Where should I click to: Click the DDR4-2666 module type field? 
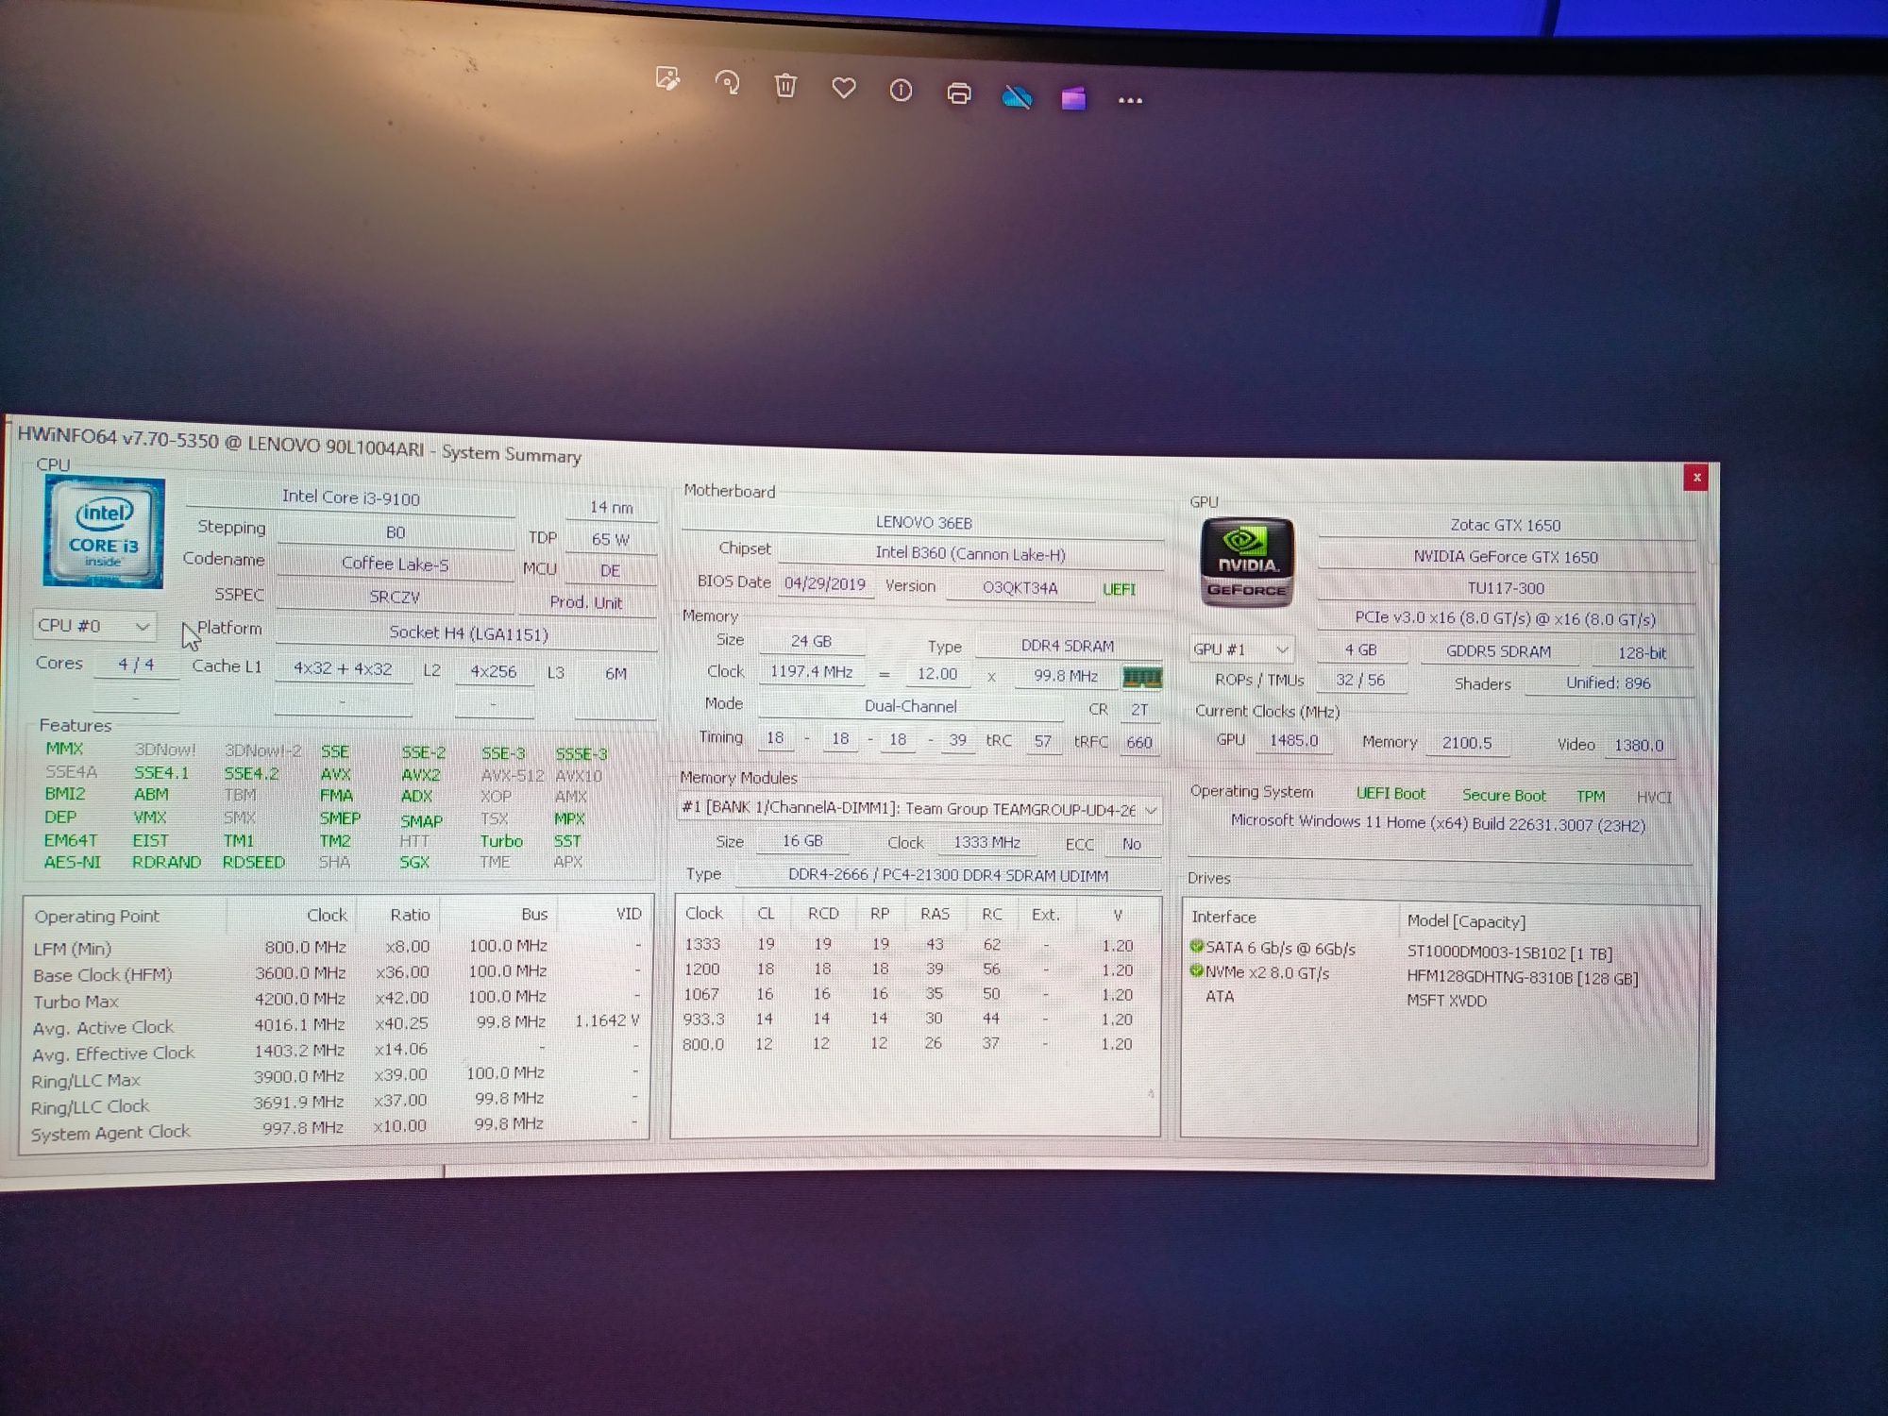(948, 876)
